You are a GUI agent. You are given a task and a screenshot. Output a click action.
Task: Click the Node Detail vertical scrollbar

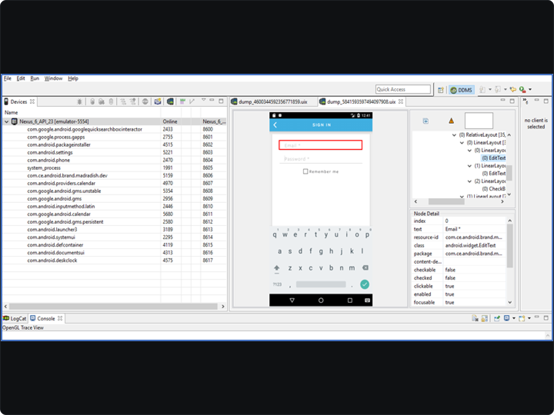[510, 246]
